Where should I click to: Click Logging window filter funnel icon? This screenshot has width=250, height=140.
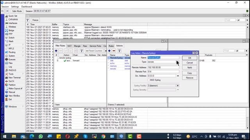pos(119,51)
